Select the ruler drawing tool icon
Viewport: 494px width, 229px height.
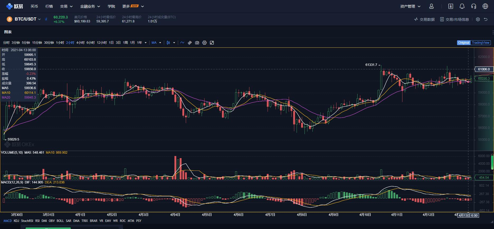189,43
